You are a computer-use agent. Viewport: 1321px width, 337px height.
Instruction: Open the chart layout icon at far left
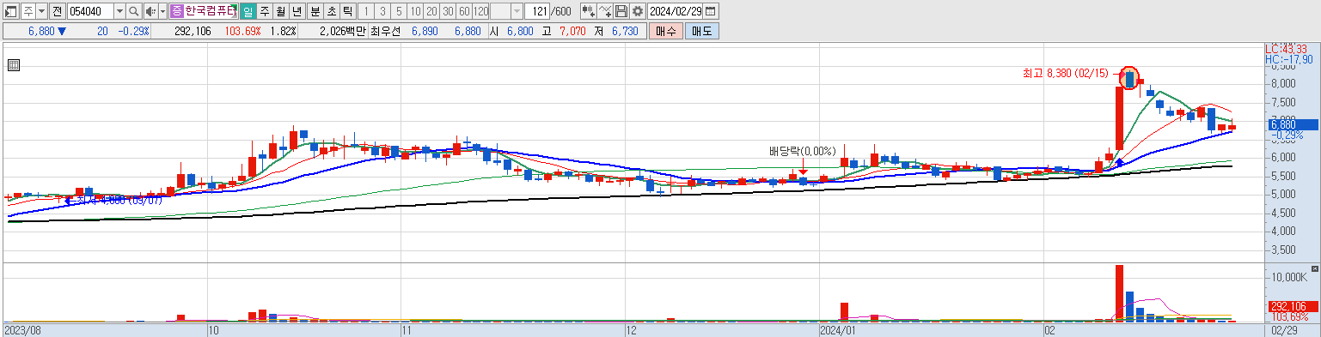tap(11, 12)
